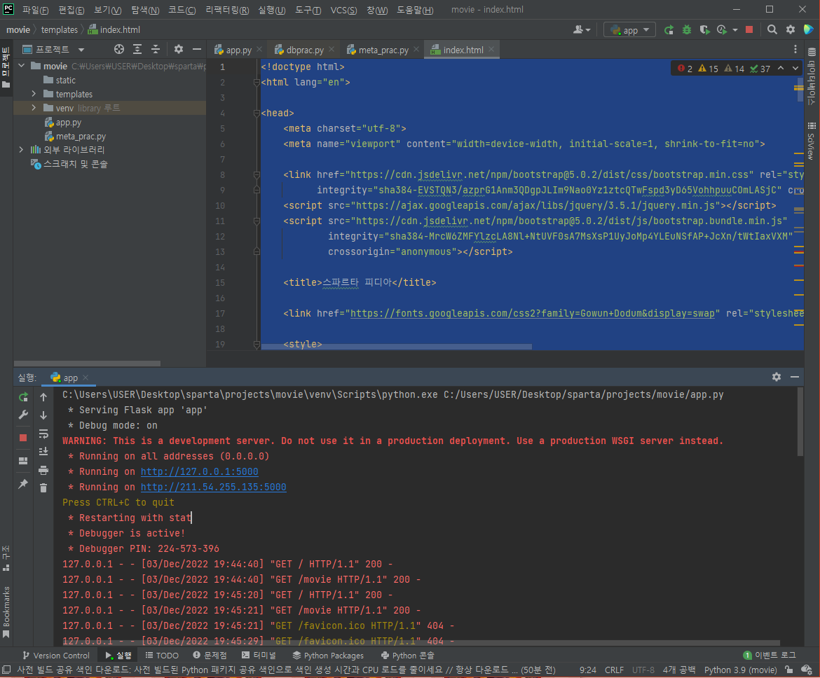Open the 리팩터링 menu

click(227, 9)
